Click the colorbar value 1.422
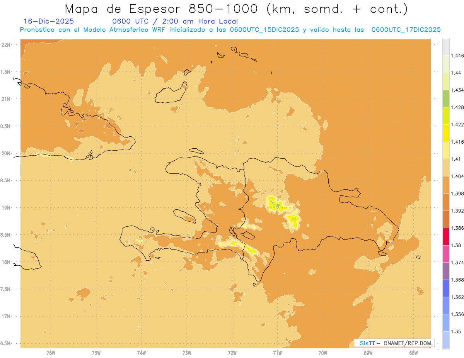Screen dimensions: 464x358 pos(457,124)
